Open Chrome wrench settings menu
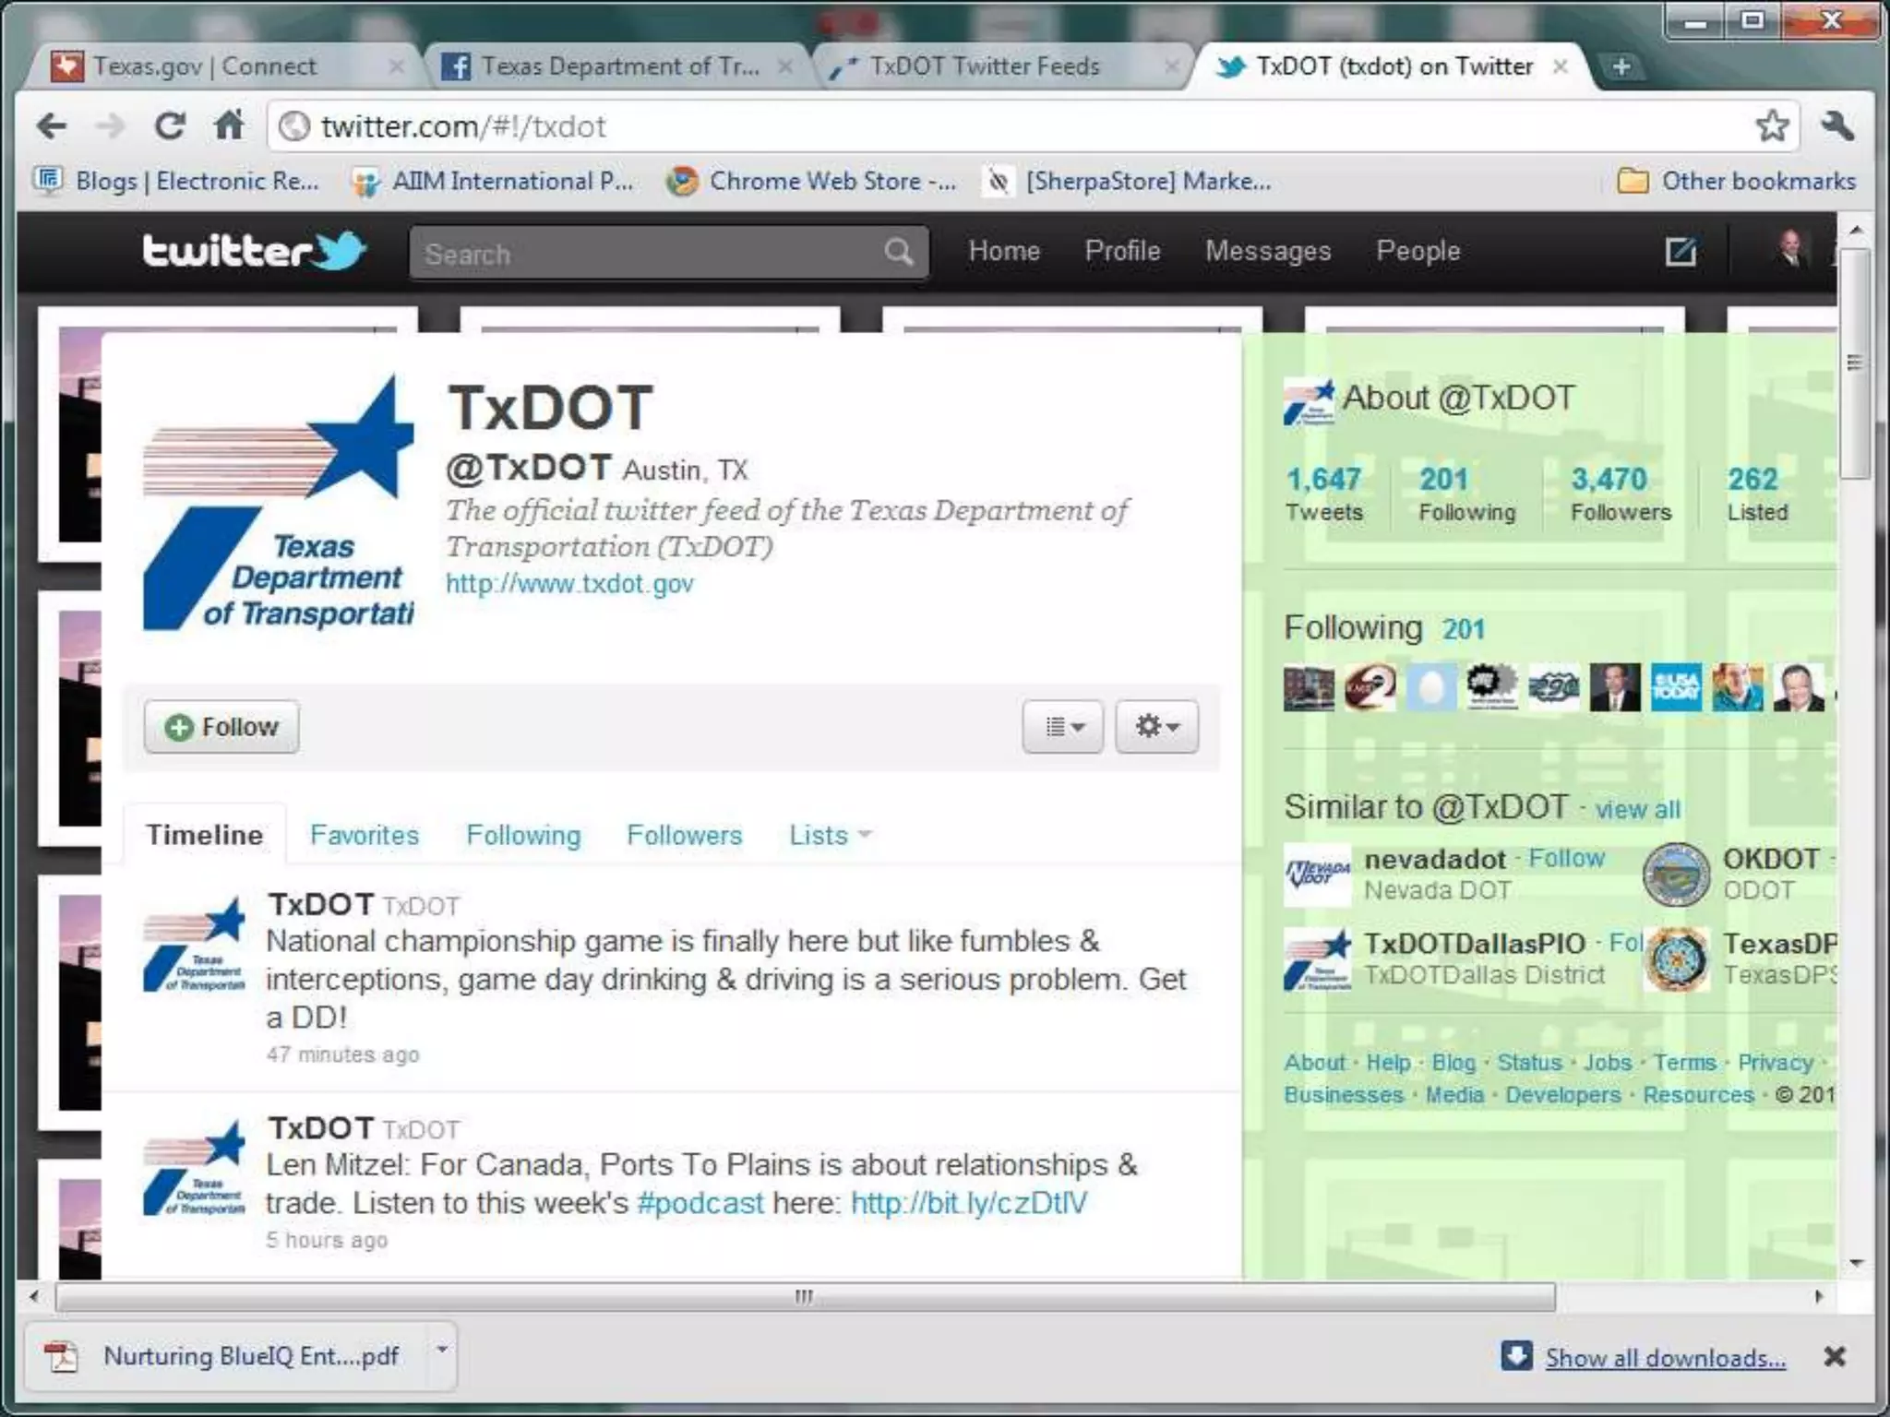Screen dimensions: 1890x1417 point(1837,125)
